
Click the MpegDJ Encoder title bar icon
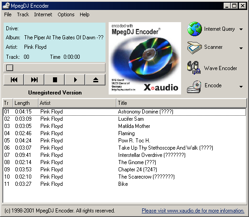[6, 6]
